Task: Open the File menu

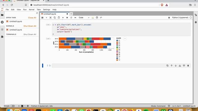Action: point(7,10)
